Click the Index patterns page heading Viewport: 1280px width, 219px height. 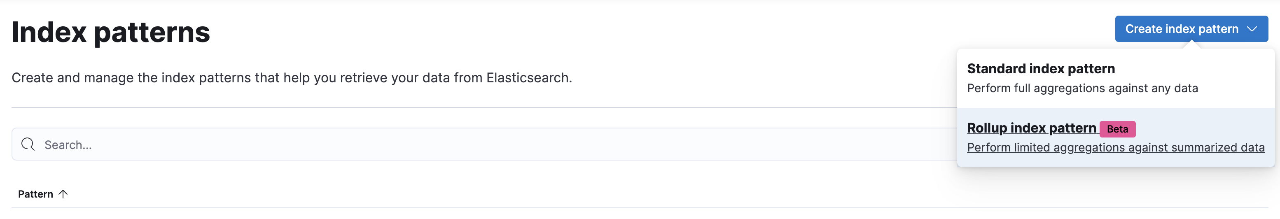point(111,32)
